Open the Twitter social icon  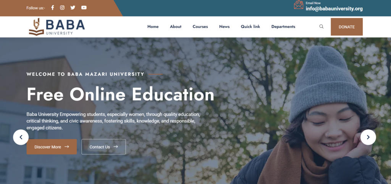[73, 8]
